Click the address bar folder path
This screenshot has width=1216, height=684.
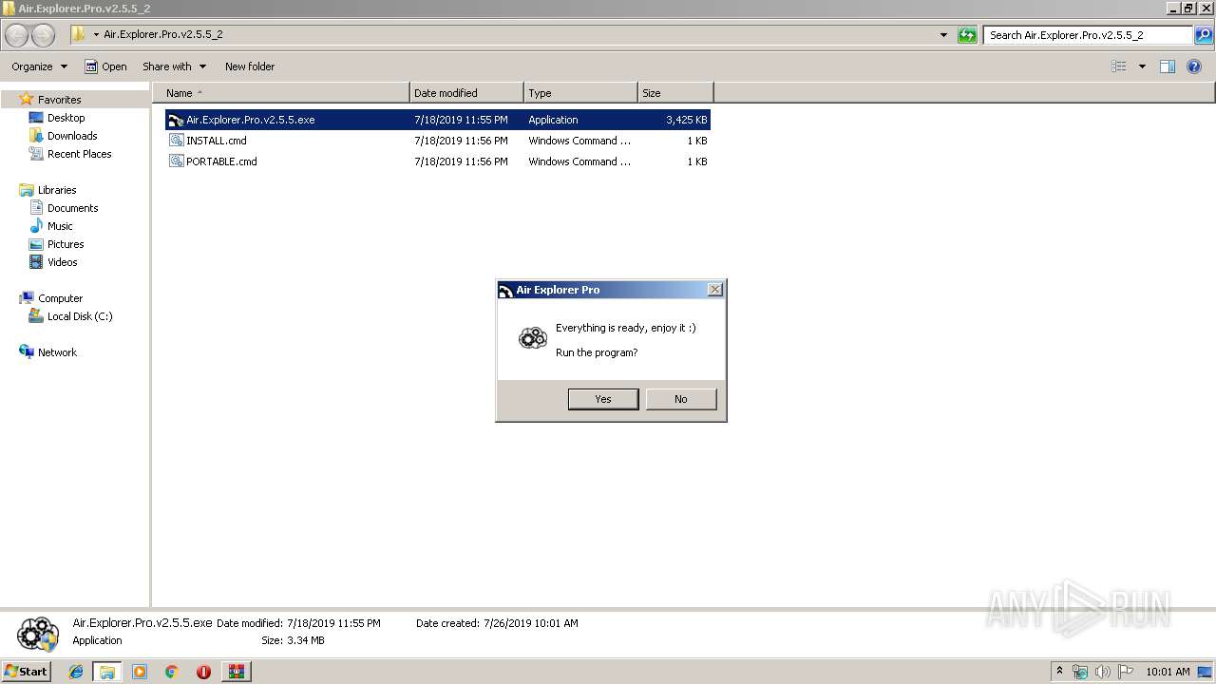tap(163, 34)
